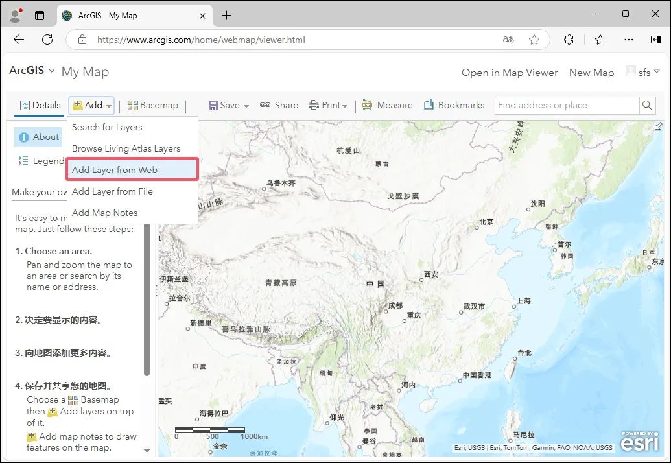Open the browser translate icon

[508, 40]
